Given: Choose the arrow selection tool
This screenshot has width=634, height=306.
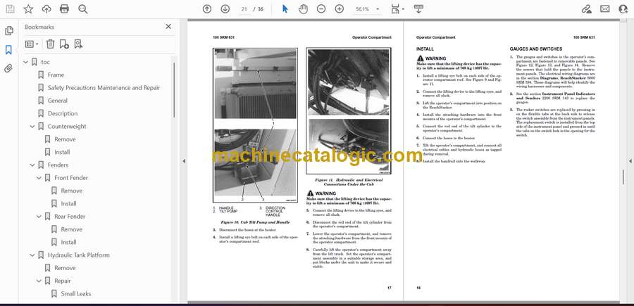Looking at the screenshot, I should pyautogui.click(x=285, y=9).
